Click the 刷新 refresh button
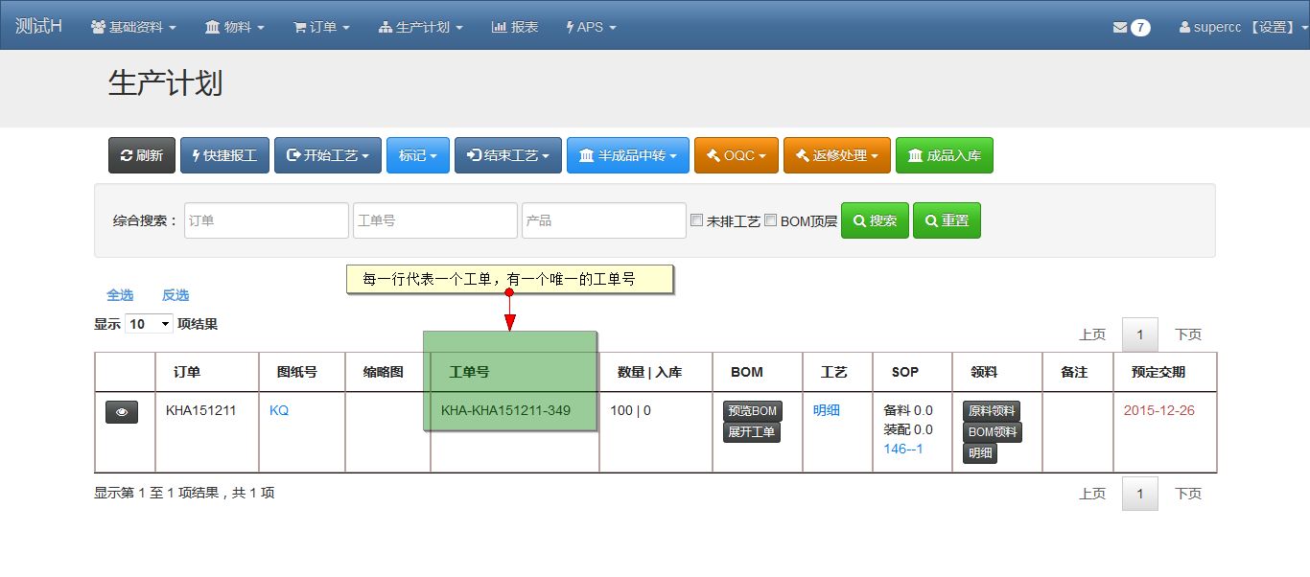The image size is (1310, 577). coord(142,155)
